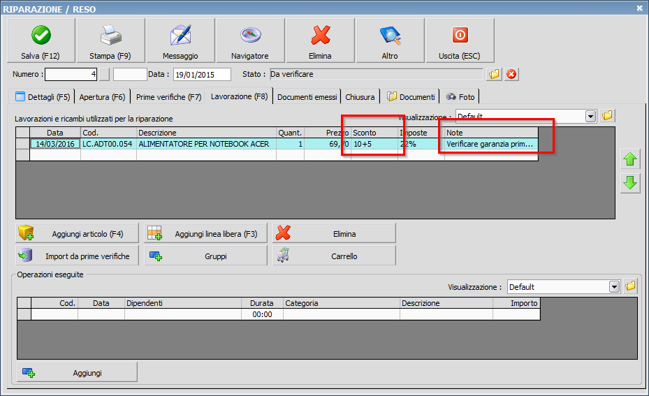Click the Note column header

491,133
